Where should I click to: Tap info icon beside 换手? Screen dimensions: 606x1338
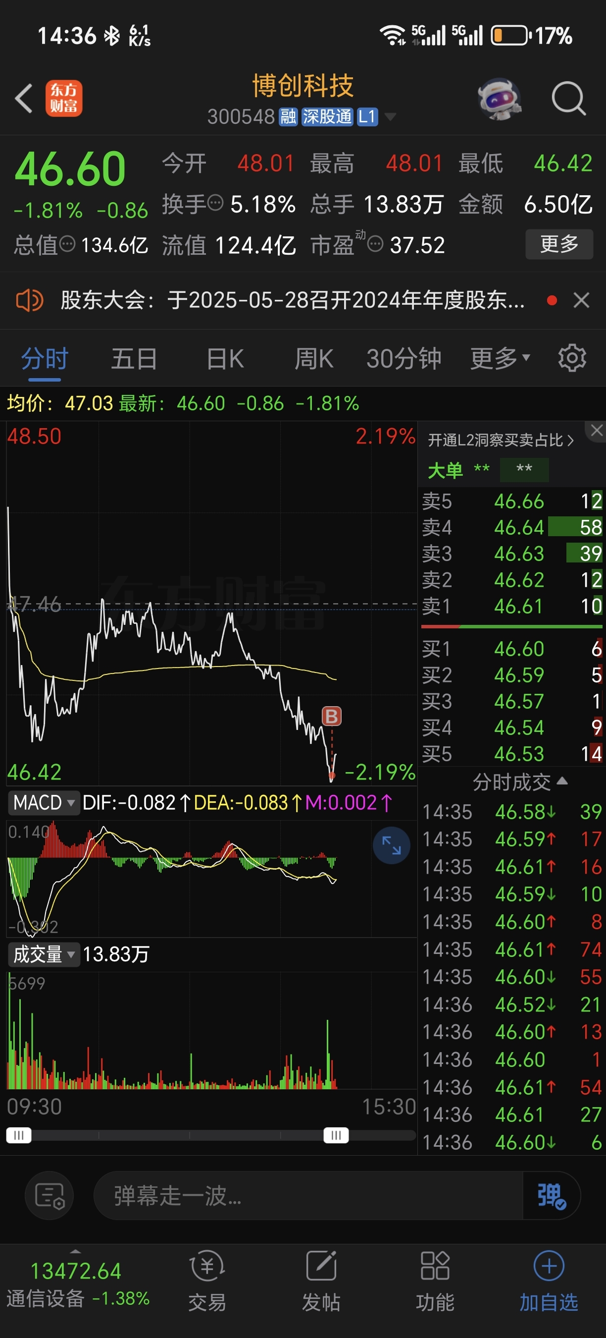point(215,203)
